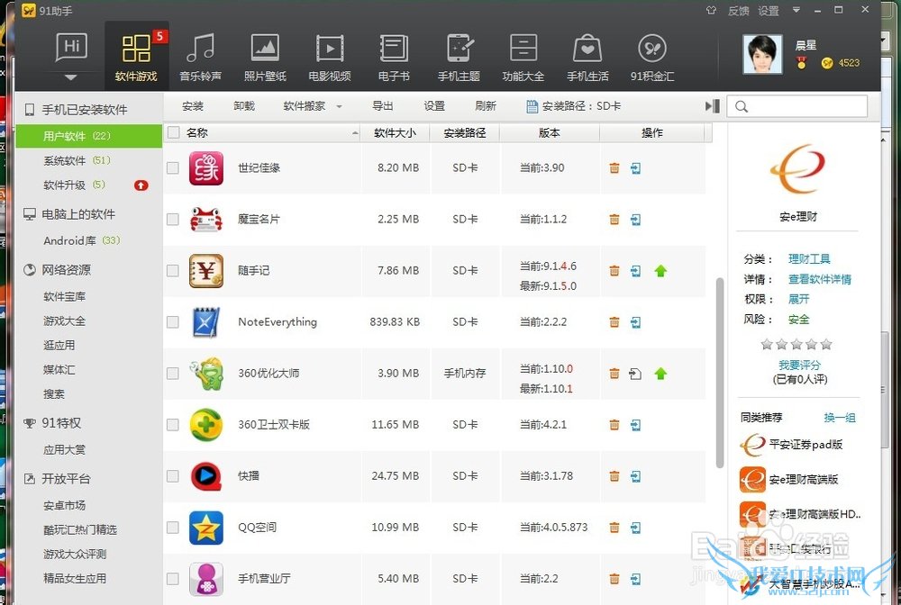Open the Hi welcome icon

pyautogui.click(x=71, y=48)
